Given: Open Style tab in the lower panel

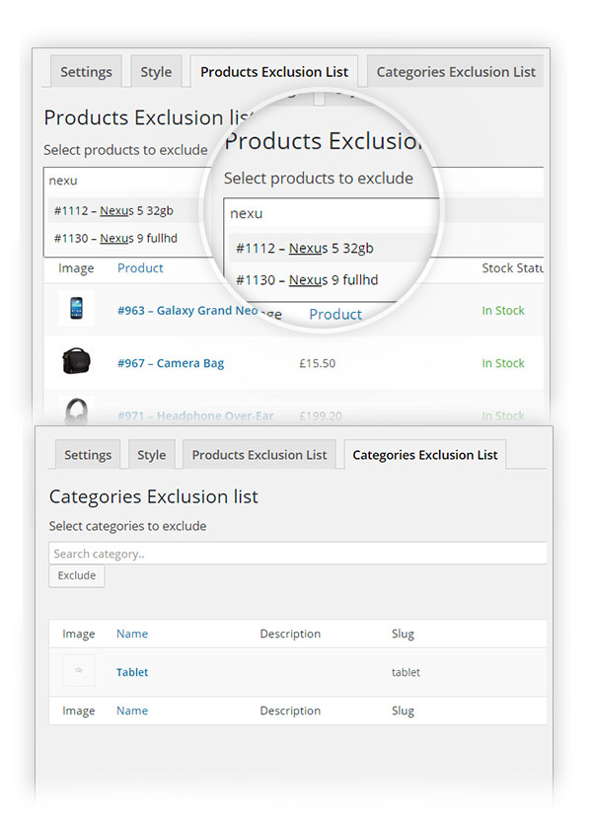Looking at the screenshot, I should click(152, 455).
